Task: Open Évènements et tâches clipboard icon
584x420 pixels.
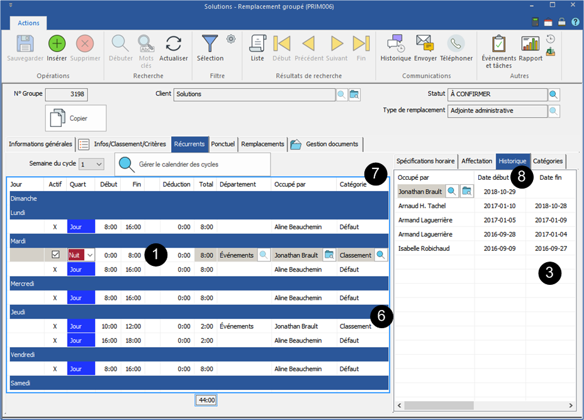Action: 498,43
